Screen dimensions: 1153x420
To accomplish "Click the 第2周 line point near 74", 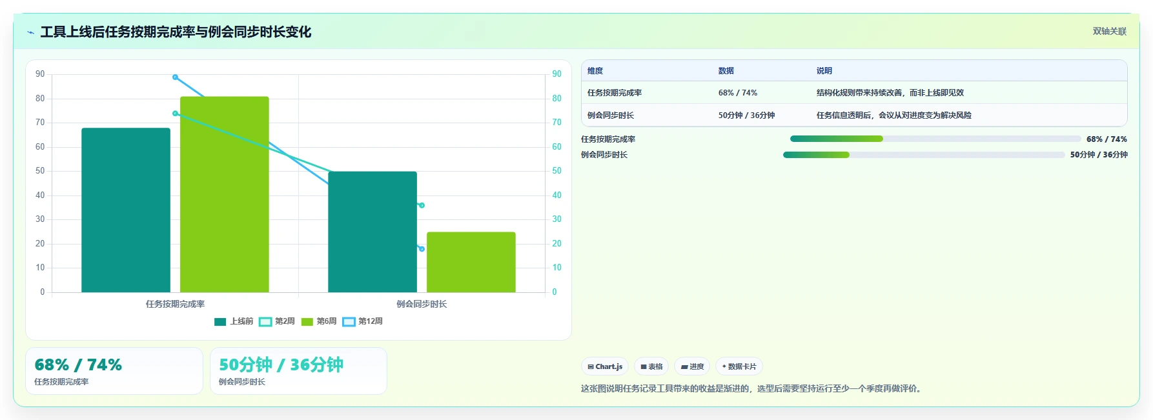I will (176, 114).
